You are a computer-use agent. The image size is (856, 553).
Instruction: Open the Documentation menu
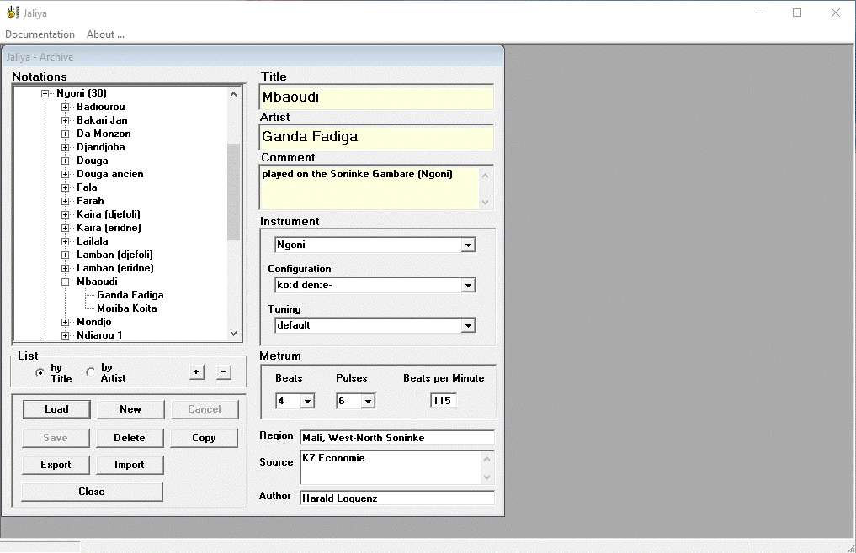click(40, 34)
